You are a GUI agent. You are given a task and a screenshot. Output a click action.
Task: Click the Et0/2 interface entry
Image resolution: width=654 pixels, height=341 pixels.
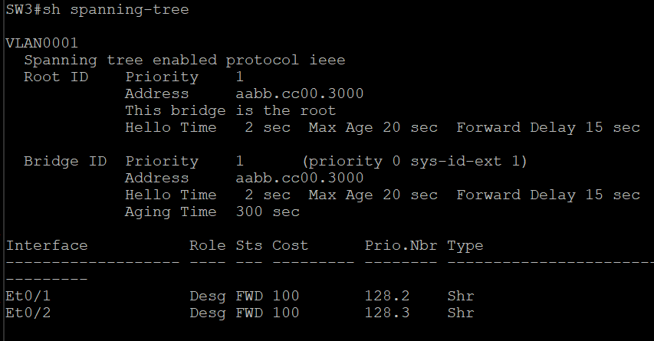[x=28, y=313]
